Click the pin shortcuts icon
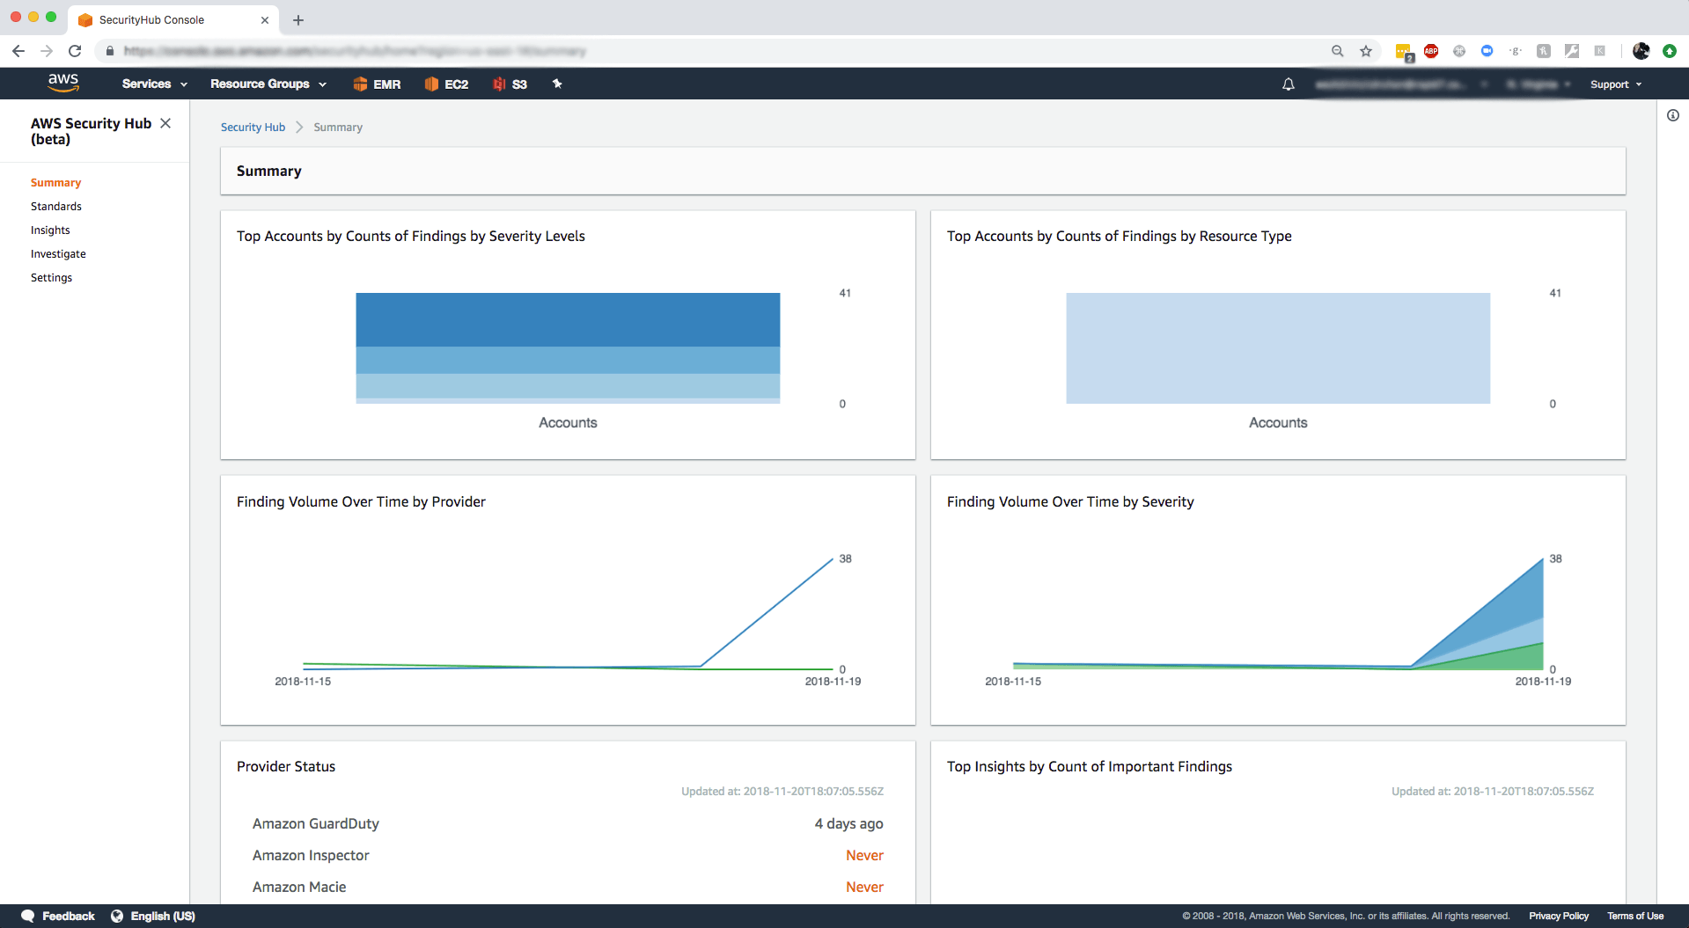This screenshot has width=1689, height=928. pos(556,84)
